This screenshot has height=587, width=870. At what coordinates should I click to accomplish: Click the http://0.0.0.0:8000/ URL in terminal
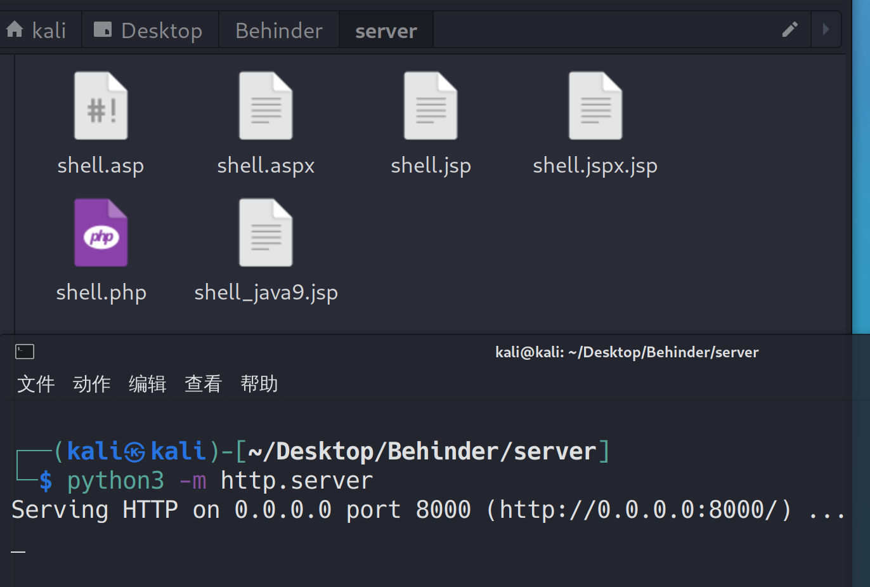tap(639, 510)
